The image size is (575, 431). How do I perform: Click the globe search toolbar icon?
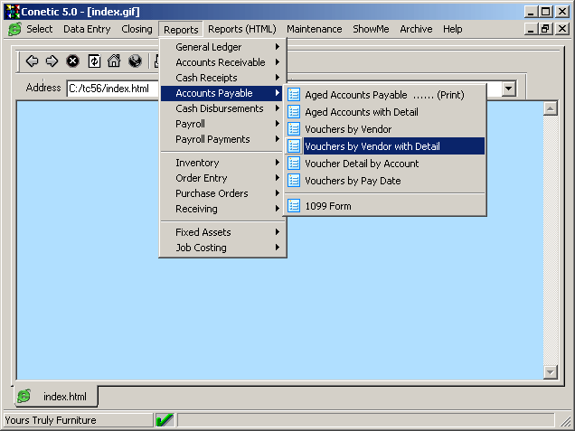point(135,61)
